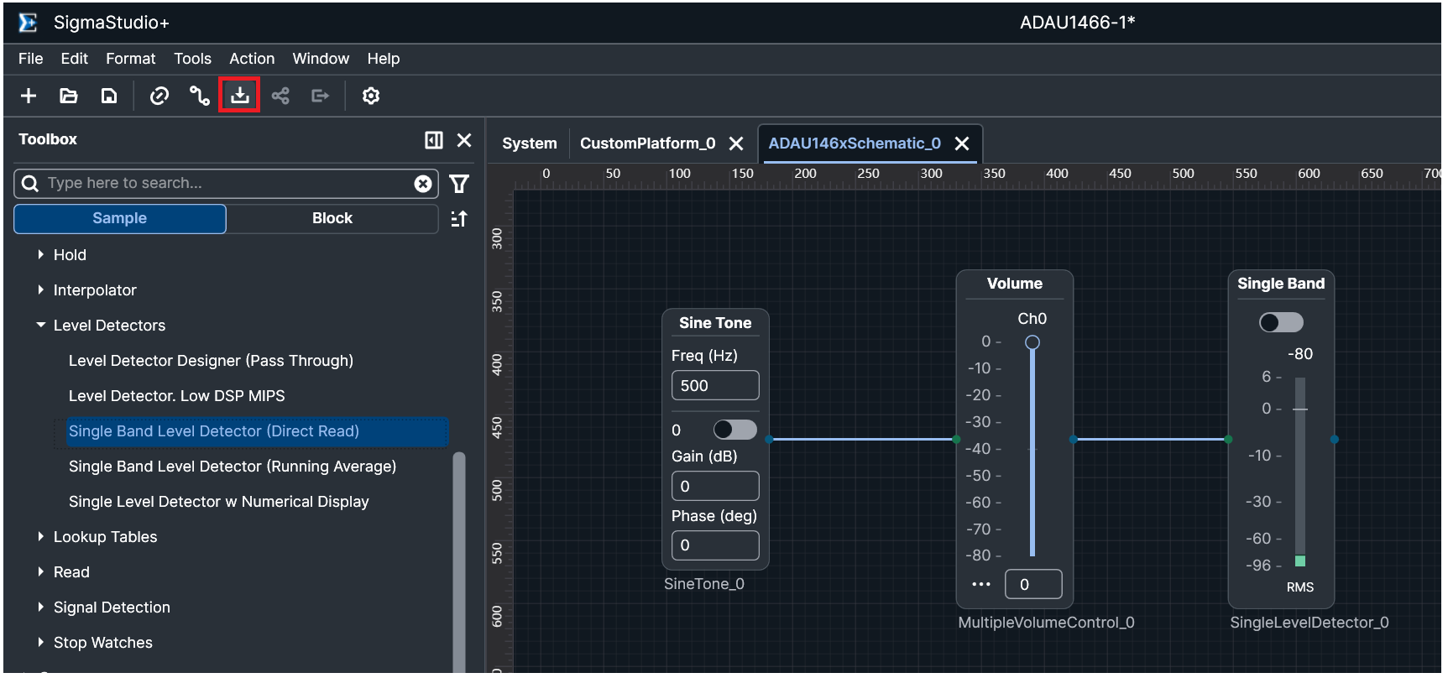
Task: Expand the Lookup Tables category
Action: click(40, 536)
